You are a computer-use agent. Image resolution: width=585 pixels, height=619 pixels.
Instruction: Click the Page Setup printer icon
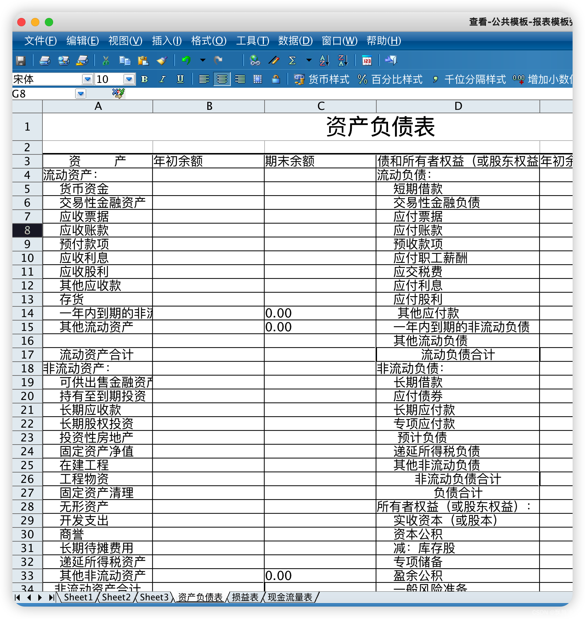pos(82,61)
